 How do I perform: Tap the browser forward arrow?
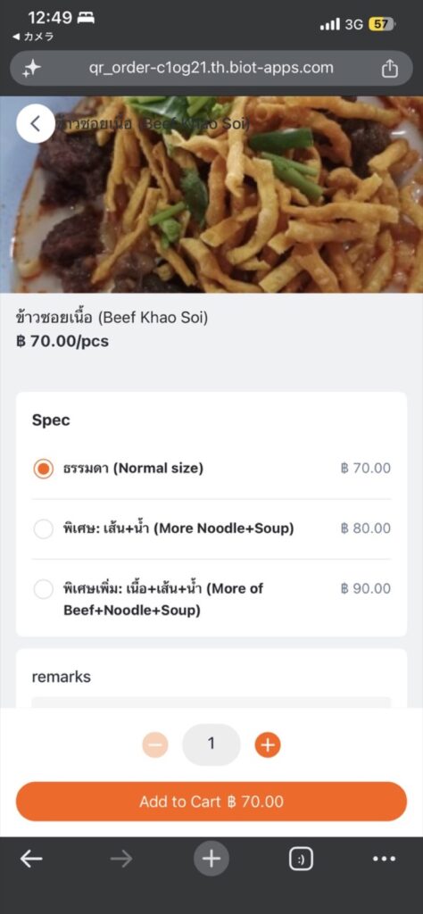[x=121, y=859]
